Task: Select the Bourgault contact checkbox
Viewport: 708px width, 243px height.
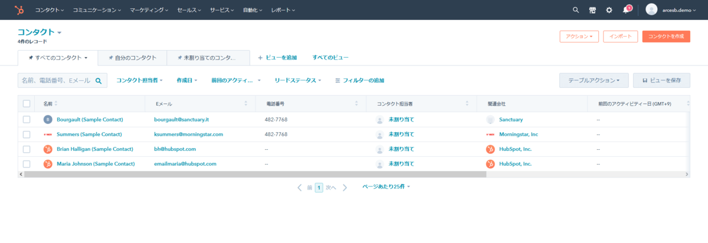Action: (x=27, y=120)
